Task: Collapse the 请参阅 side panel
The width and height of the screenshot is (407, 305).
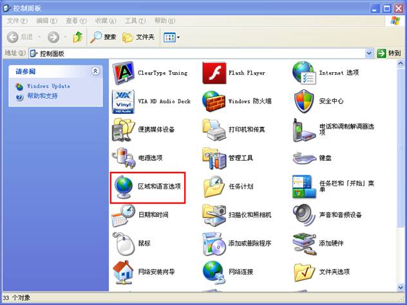Action: point(96,71)
